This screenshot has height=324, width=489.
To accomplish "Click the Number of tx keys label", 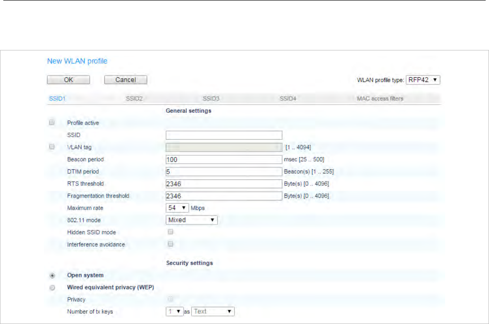I will tap(90, 312).
